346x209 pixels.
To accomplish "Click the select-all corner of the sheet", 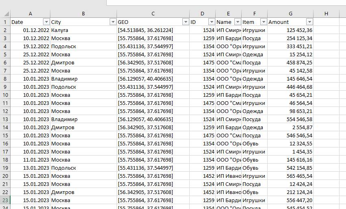I will [5, 14].
